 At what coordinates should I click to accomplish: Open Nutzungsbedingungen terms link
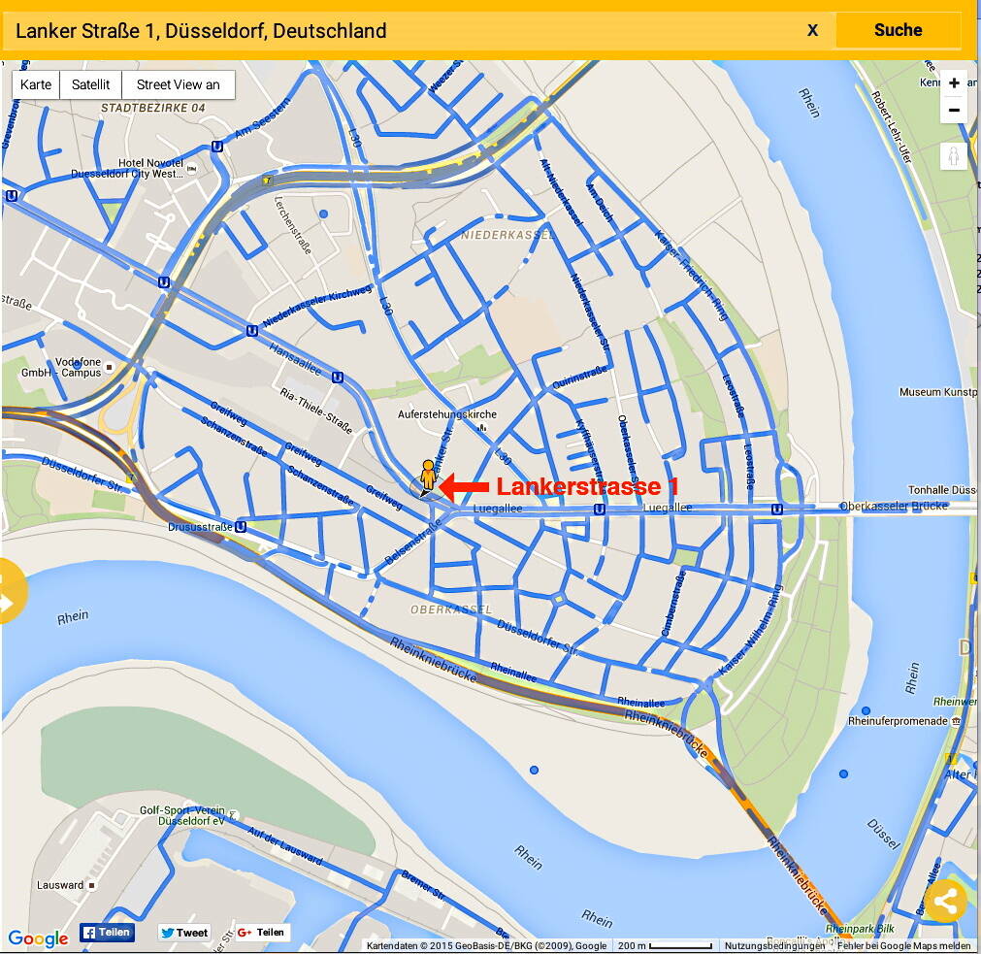773,945
